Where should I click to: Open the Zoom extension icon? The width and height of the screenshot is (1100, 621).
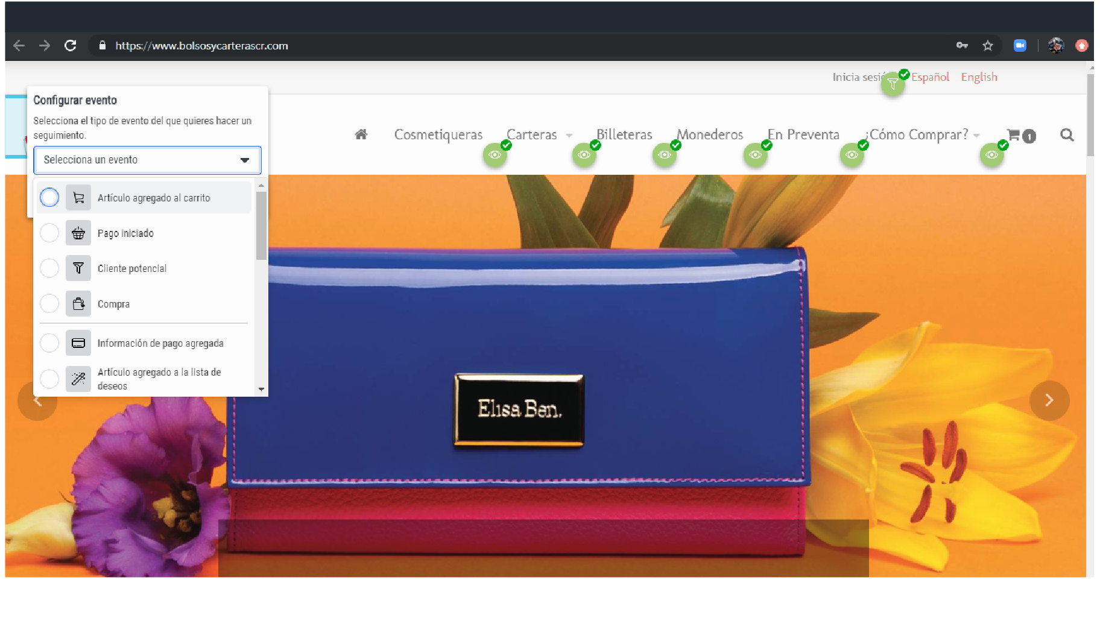1020,45
